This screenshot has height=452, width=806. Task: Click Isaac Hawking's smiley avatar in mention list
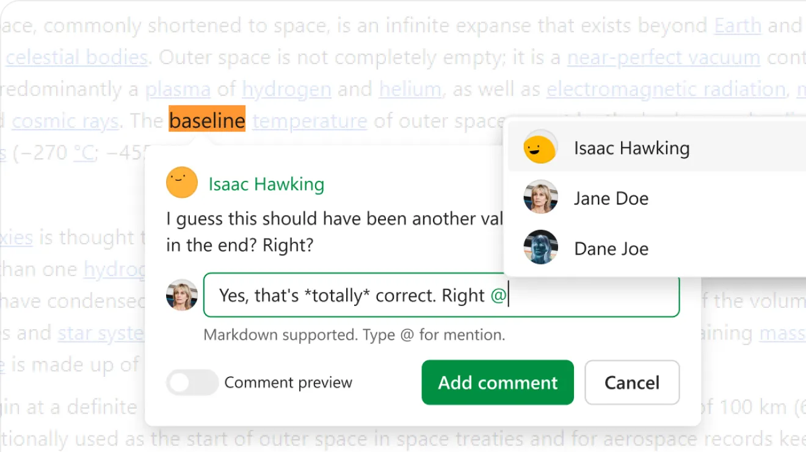(540, 148)
